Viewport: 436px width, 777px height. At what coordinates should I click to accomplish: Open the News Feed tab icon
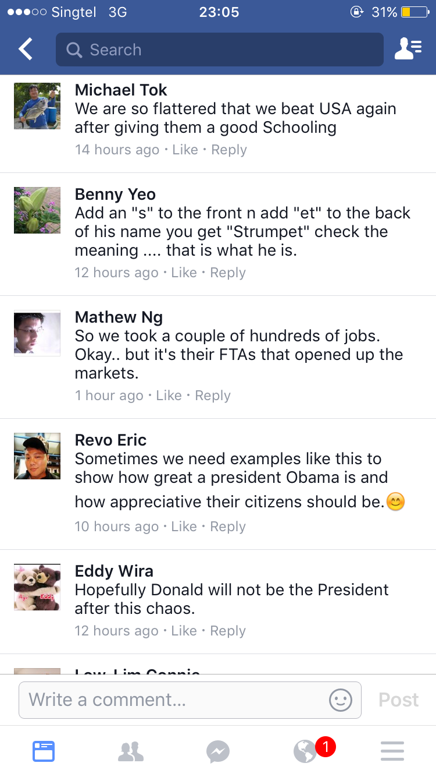[x=44, y=751]
